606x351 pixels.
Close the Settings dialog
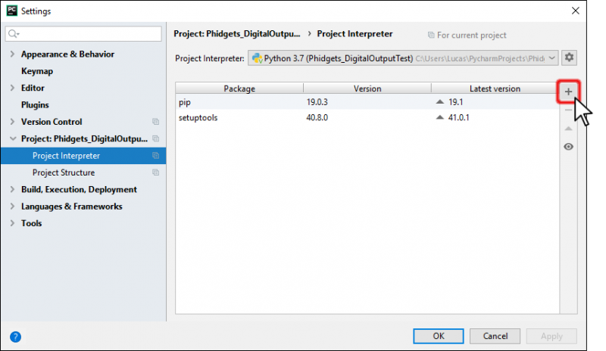pos(576,11)
